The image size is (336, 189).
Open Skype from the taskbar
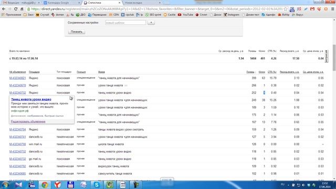click(x=97, y=185)
